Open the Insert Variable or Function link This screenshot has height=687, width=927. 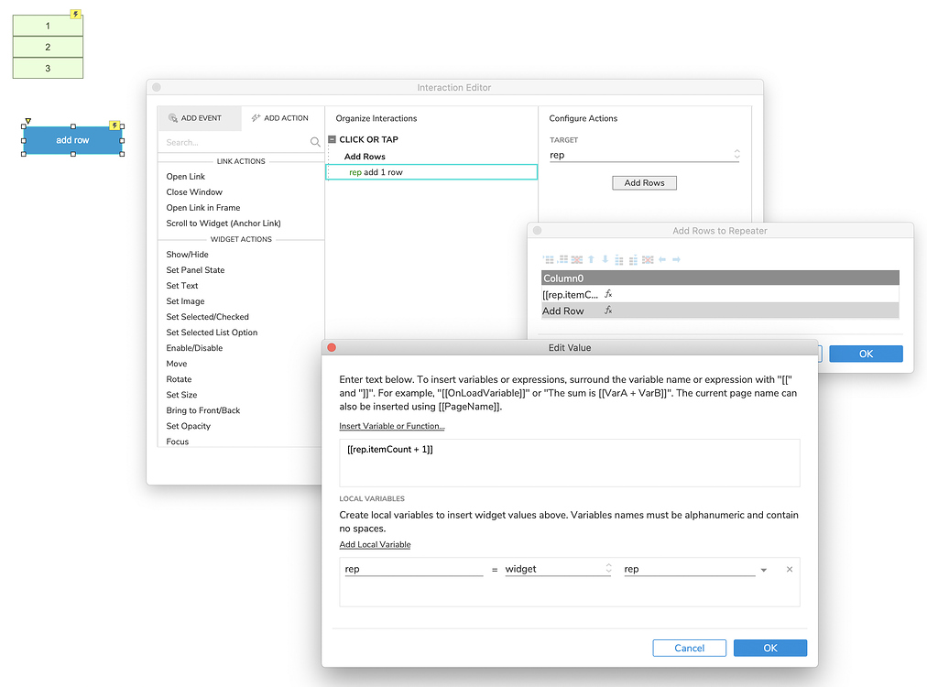point(391,426)
